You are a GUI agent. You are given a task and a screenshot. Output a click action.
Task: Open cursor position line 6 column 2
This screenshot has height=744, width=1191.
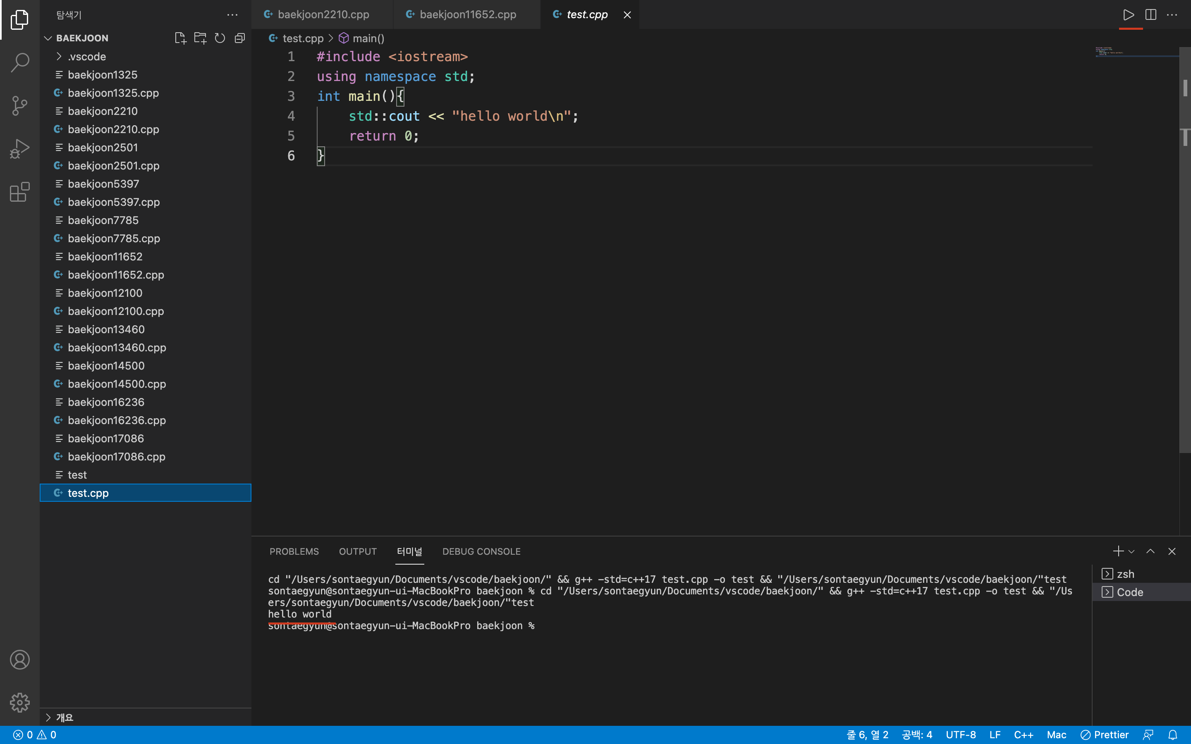867,734
